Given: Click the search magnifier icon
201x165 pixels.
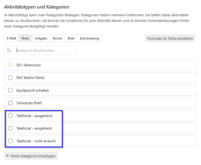Looking at the screenshot, I should [x=9, y=50].
